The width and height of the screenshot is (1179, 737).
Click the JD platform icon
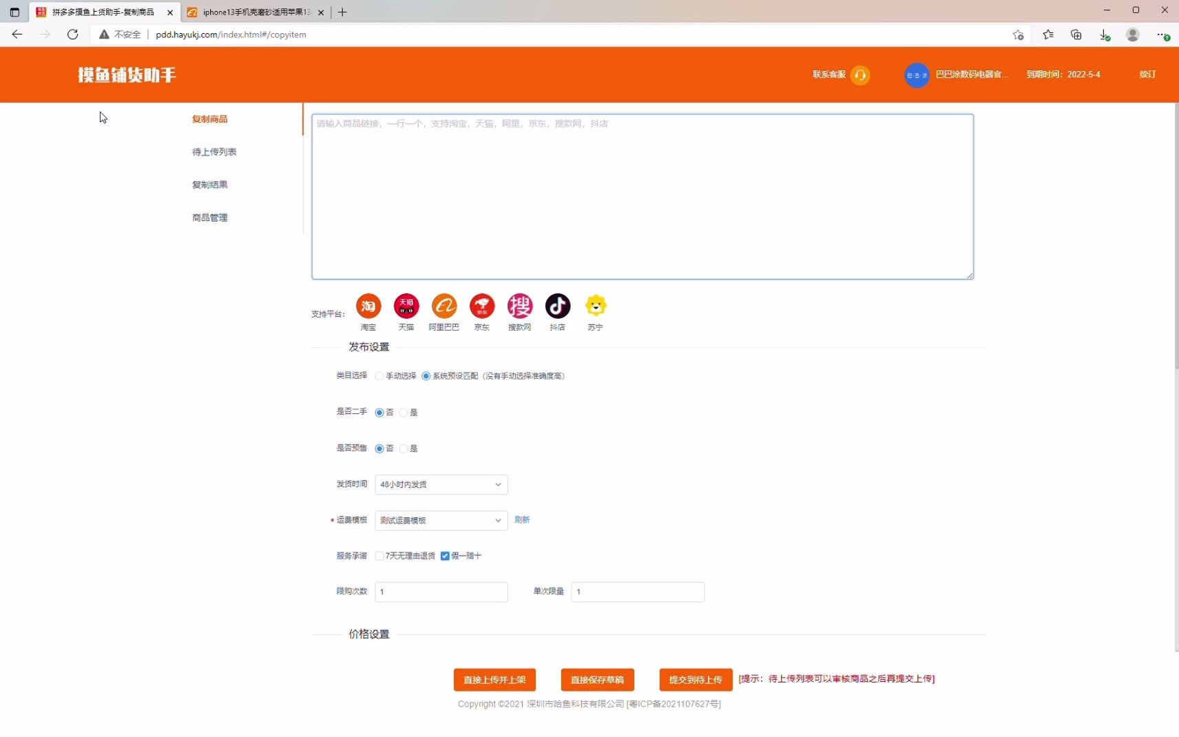(482, 306)
